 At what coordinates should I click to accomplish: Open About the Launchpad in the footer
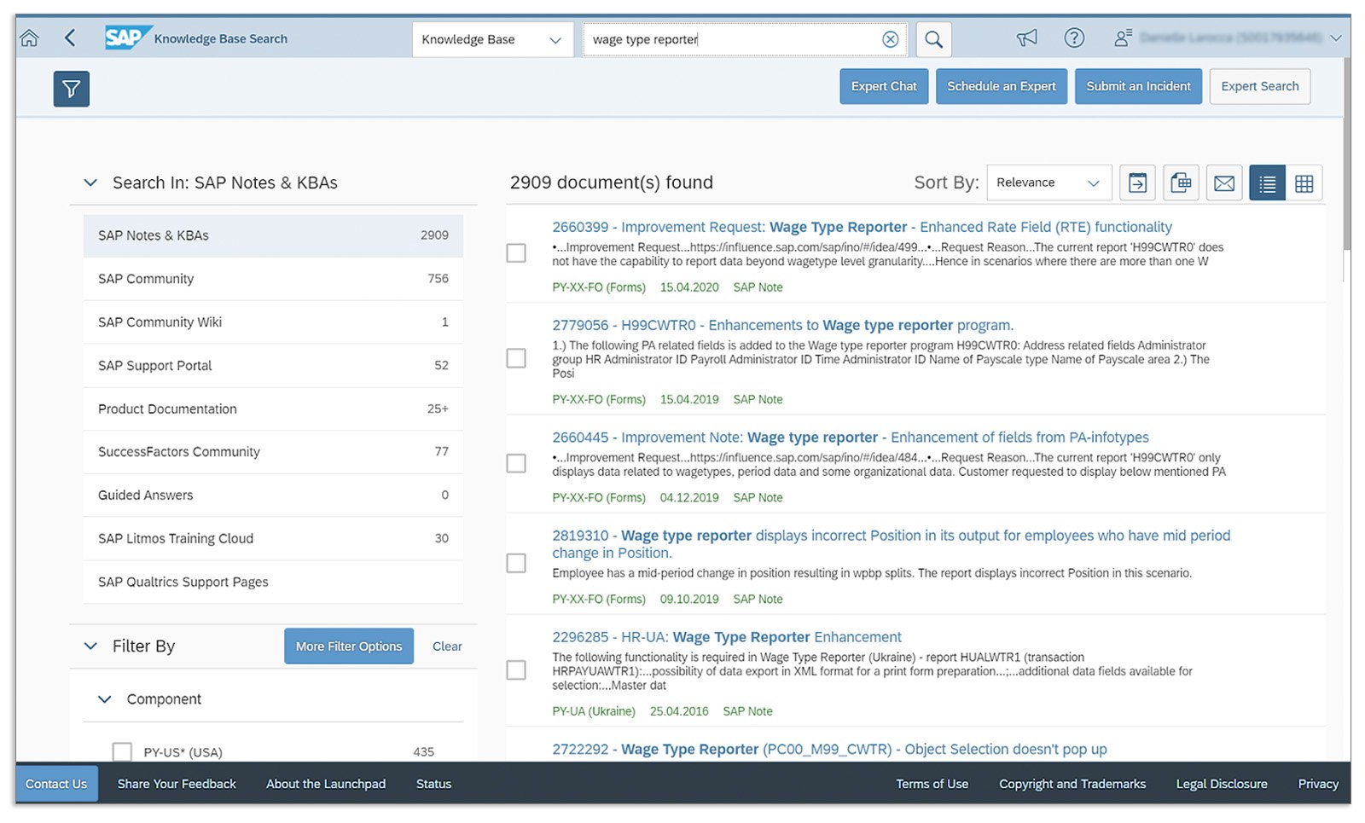coord(326,784)
